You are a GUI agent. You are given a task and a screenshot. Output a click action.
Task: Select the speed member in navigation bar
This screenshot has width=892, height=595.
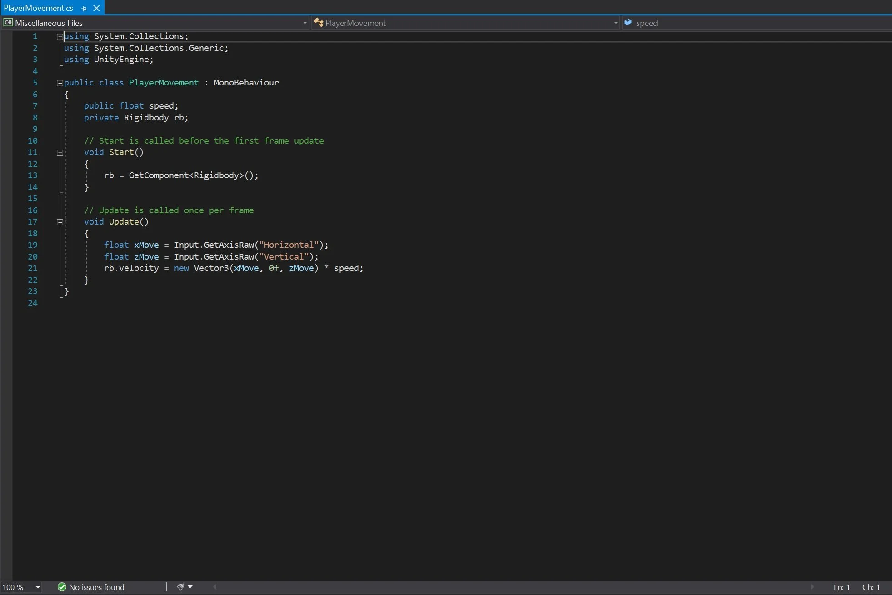click(x=646, y=23)
